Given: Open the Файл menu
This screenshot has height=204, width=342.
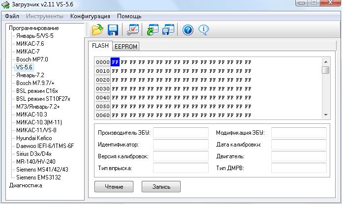Looking at the screenshot, I should 12,16.
